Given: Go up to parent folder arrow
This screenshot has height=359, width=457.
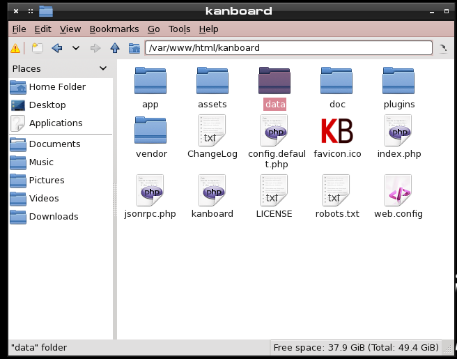Looking at the screenshot, I should (x=115, y=48).
